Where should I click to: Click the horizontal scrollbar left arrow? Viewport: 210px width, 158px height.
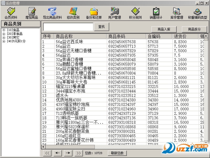pyautogui.click(x=43, y=147)
